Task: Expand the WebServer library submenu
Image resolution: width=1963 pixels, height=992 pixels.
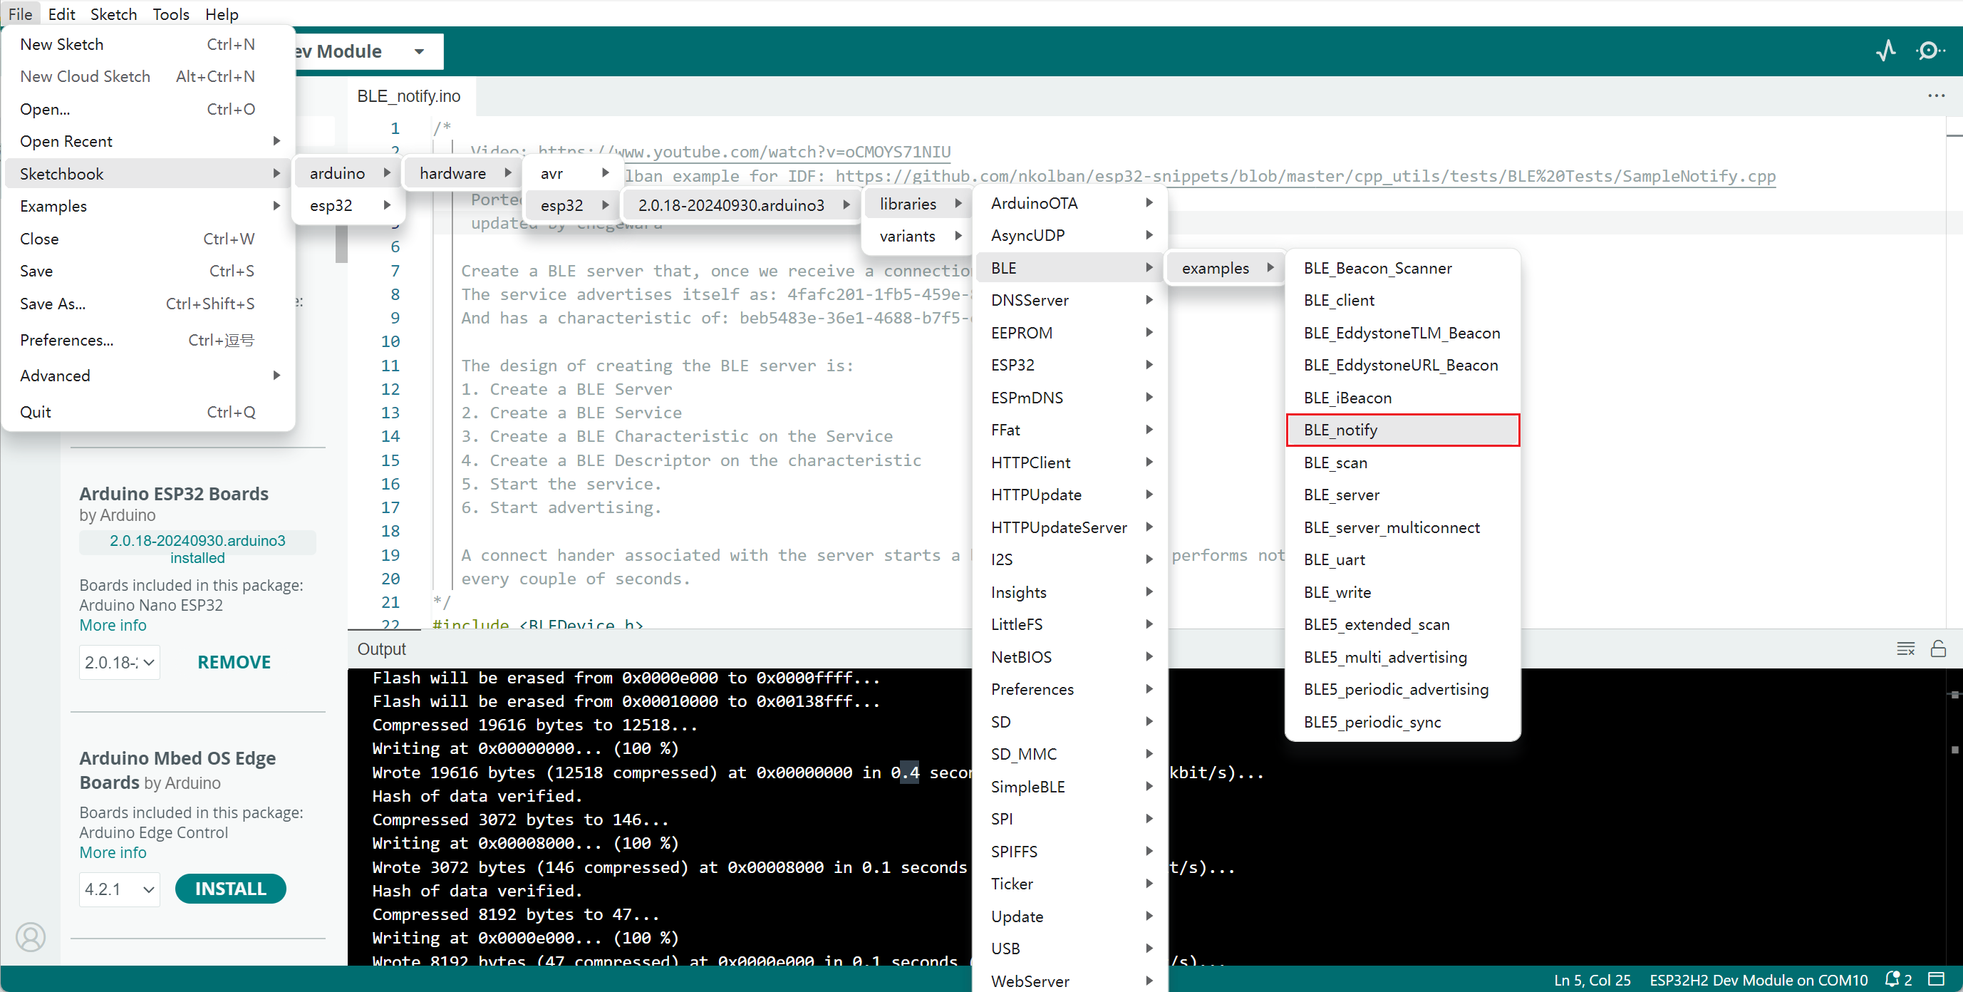Action: [1071, 981]
